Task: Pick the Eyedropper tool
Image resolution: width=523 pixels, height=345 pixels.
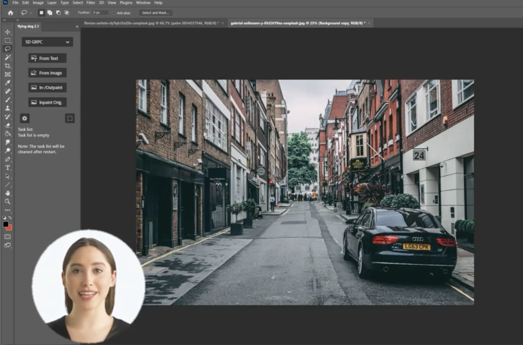Action: (8, 83)
